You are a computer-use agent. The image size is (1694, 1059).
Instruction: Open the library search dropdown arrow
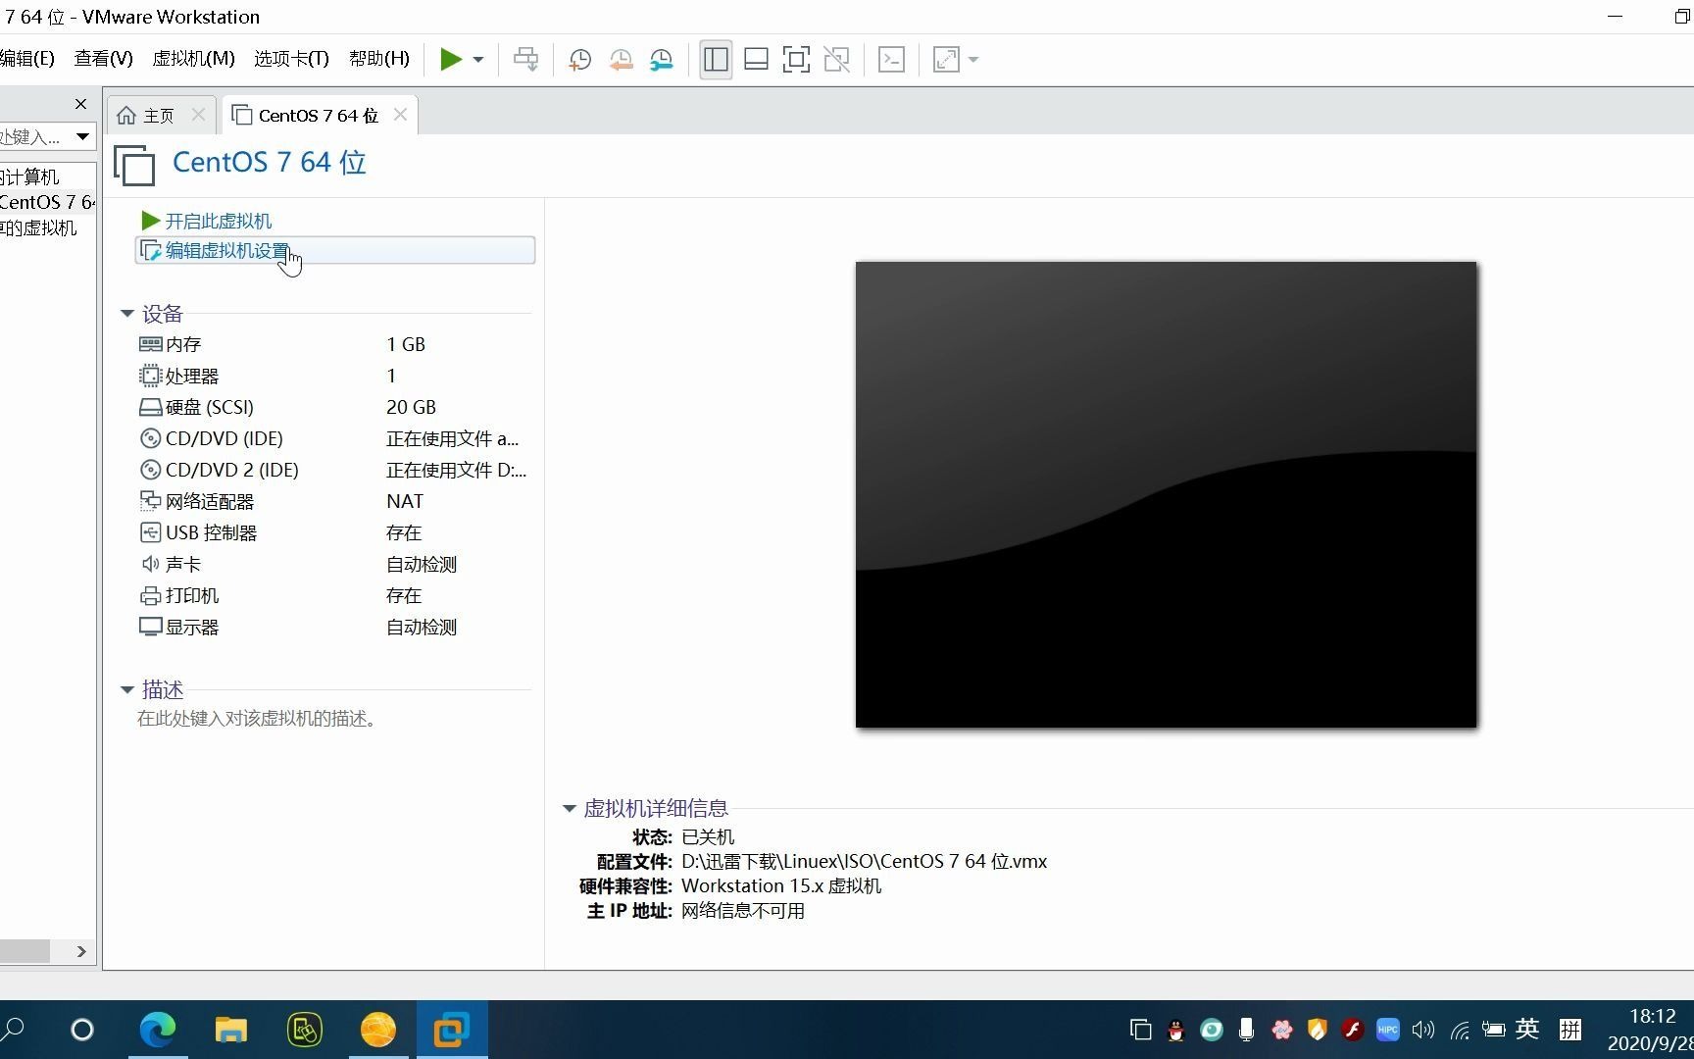pos(83,136)
